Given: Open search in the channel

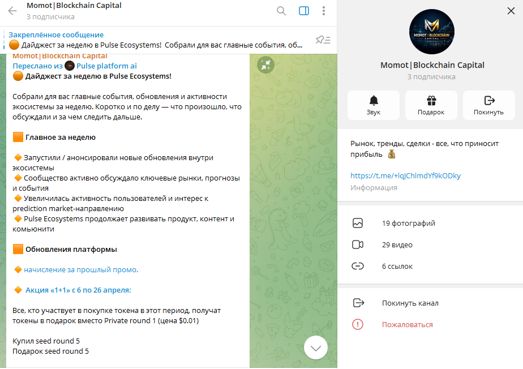Looking at the screenshot, I should click(x=281, y=11).
